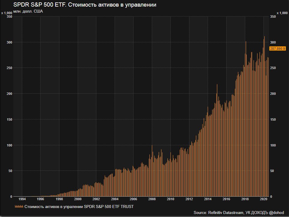
Task: Click the left-axis 250 label
Action: point(9,68)
